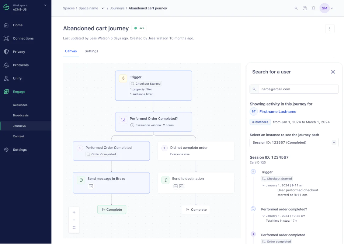Click the search magnifier in the top navigation
This screenshot has height=245, width=344.
point(296,8)
